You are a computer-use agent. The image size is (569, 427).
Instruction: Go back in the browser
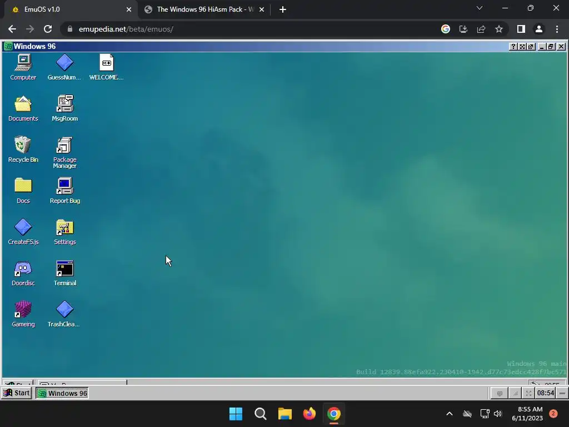pos(12,29)
